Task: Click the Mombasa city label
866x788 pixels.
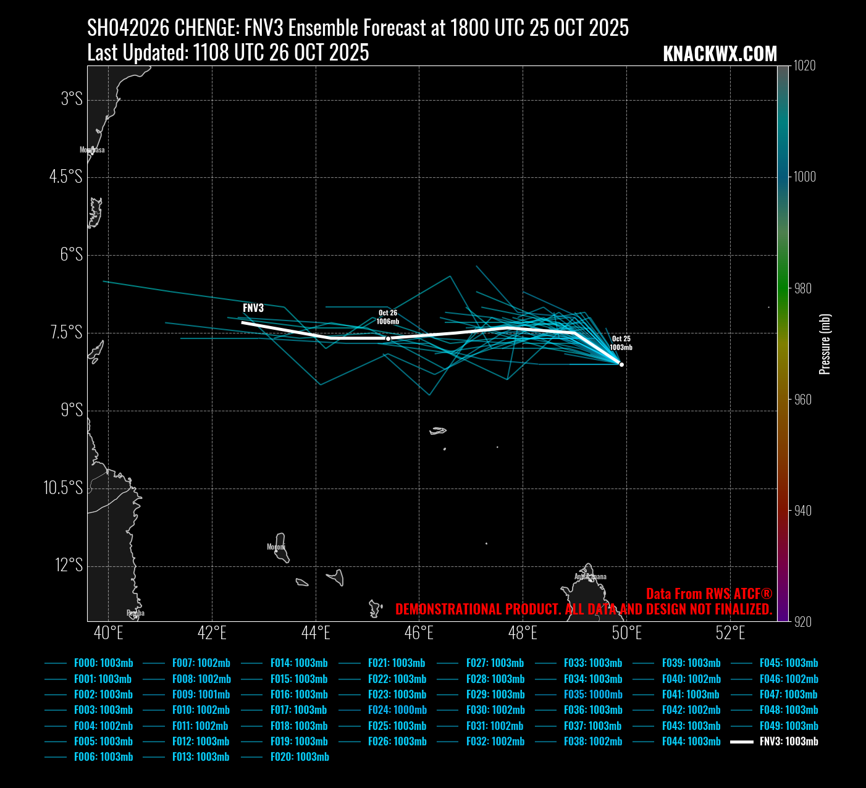Action: tap(92, 150)
